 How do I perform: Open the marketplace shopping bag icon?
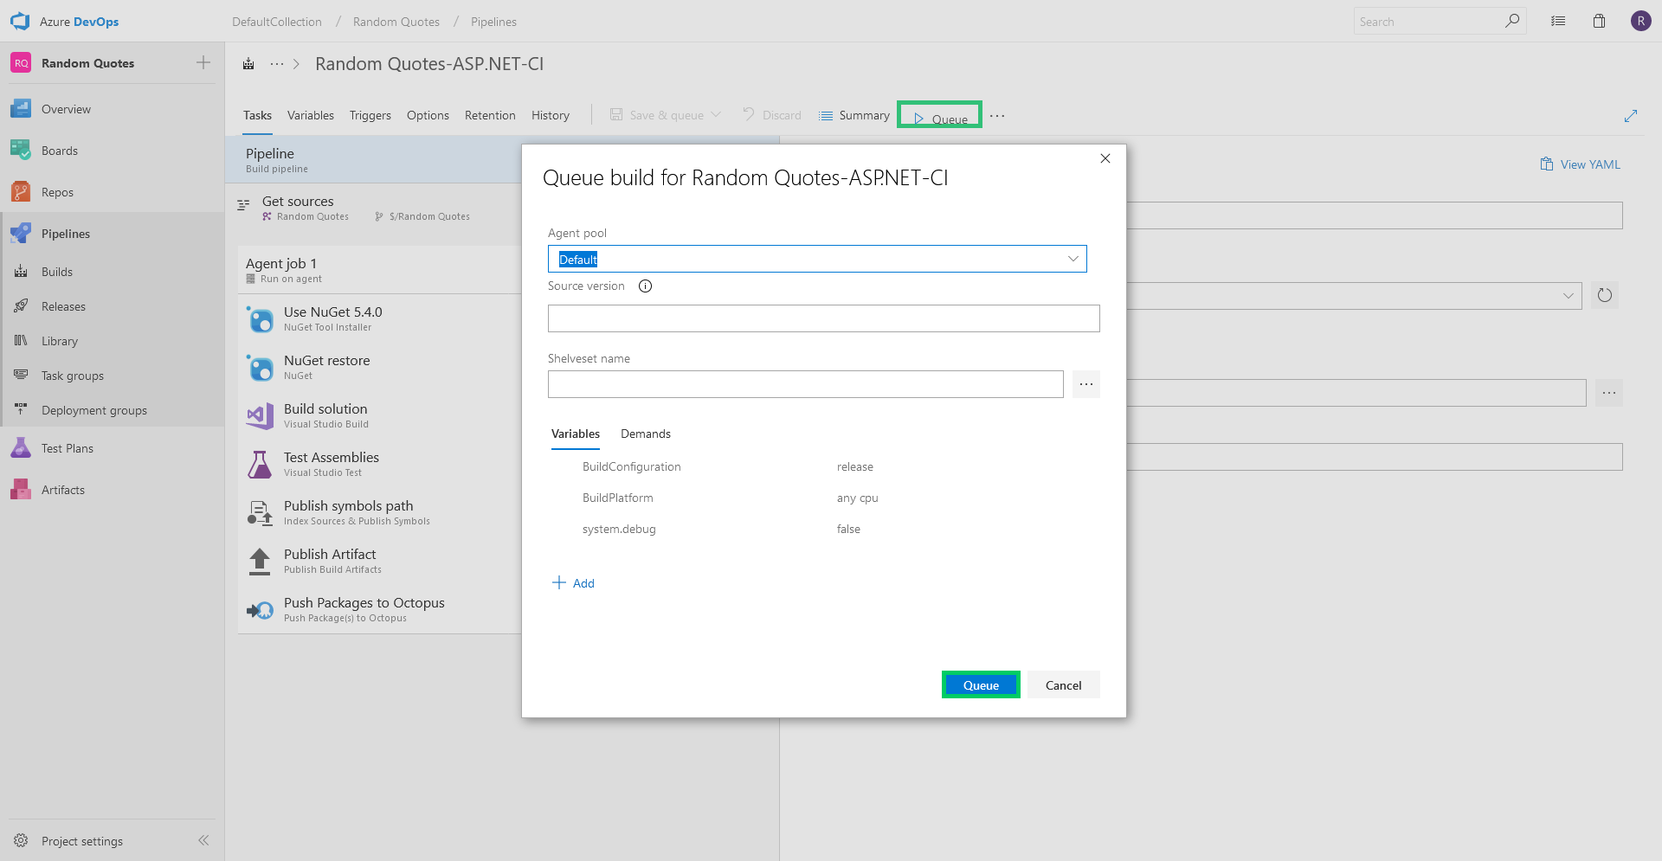point(1599,21)
